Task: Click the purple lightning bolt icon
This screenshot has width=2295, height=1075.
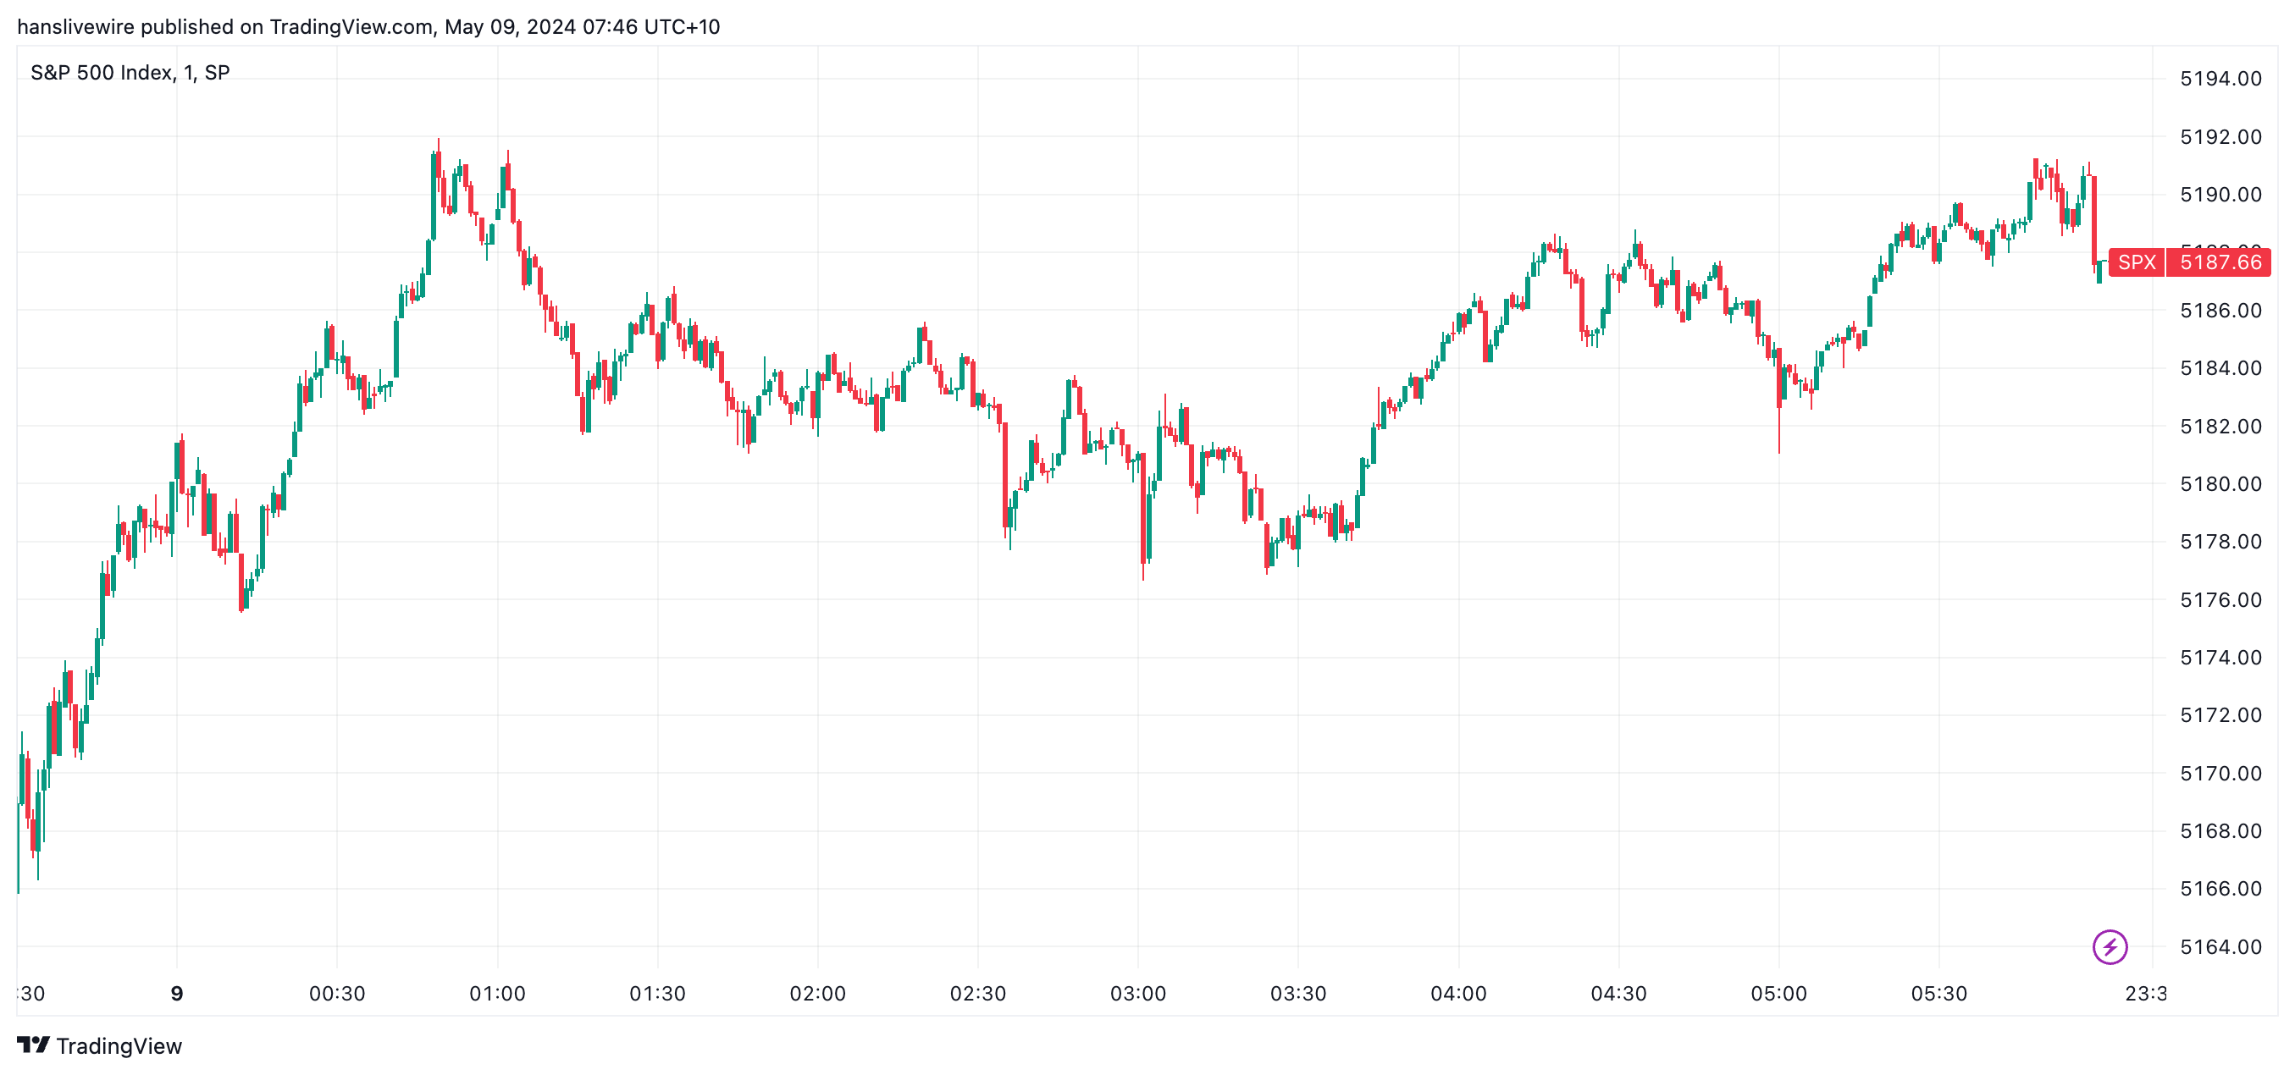Action: (2109, 946)
